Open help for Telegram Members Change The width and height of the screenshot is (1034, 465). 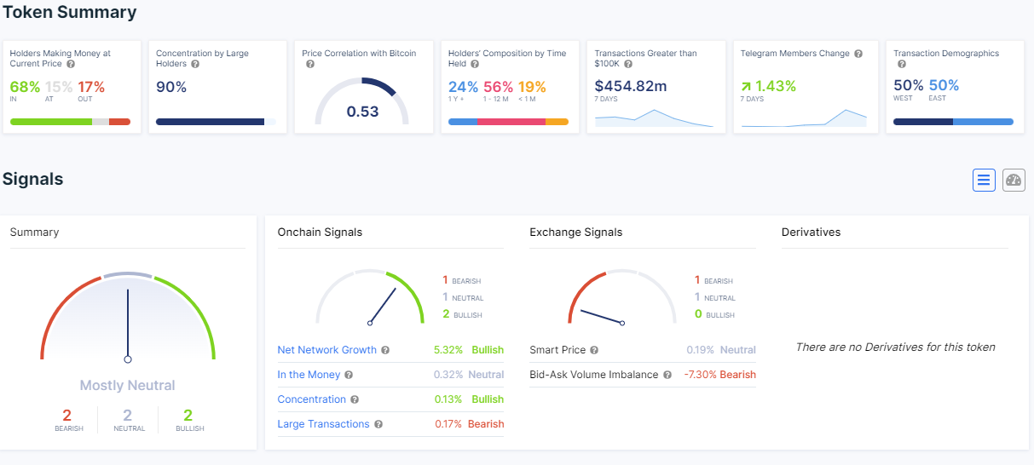858,54
